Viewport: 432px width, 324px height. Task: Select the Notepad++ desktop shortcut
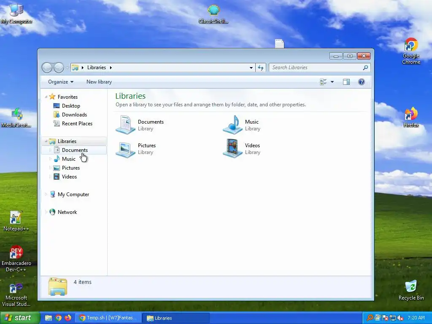(16, 221)
